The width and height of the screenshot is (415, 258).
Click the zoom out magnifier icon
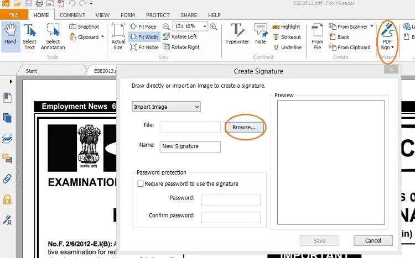pos(166,27)
